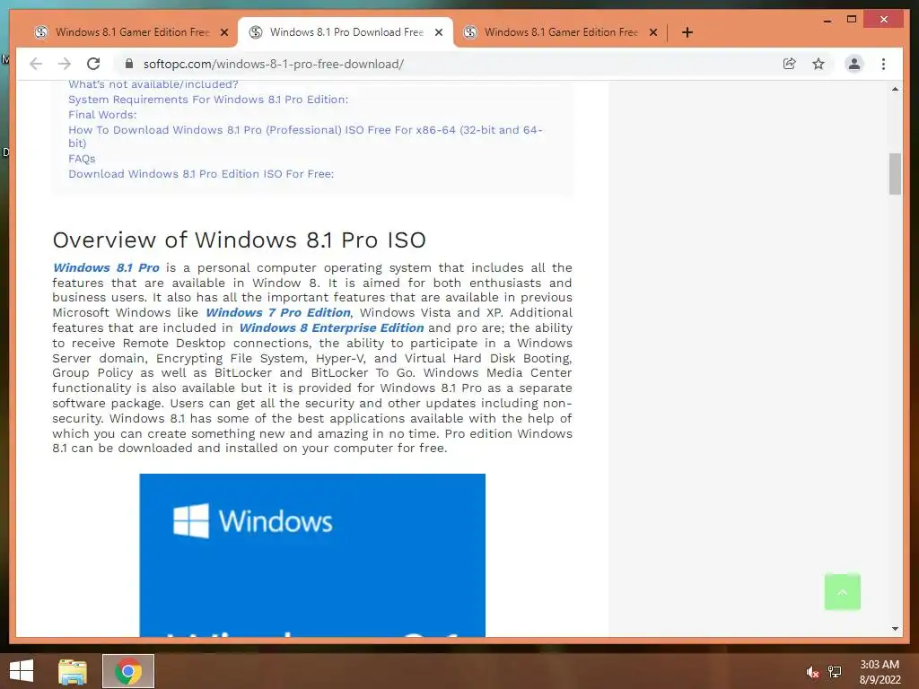Go to Final Words section link
This screenshot has height=689, width=919.
tap(102, 115)
